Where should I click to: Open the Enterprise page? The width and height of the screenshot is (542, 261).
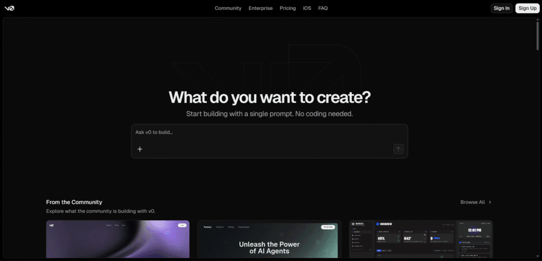[x=260, y=8]
